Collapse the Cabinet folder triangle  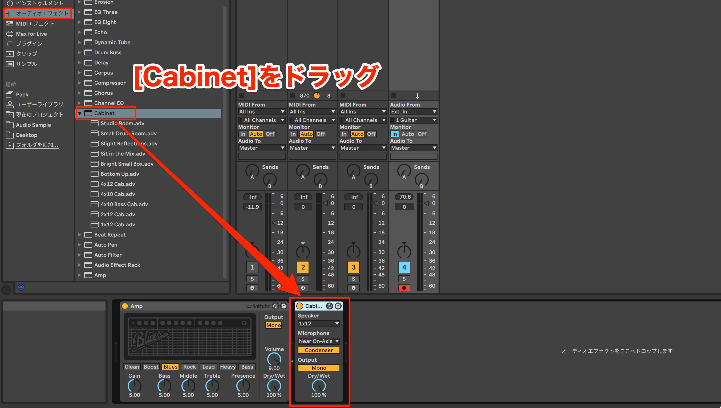coord(80,113)
